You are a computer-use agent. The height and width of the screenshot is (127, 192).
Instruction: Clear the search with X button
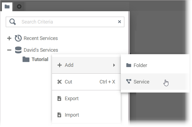(x=119, y=22)
